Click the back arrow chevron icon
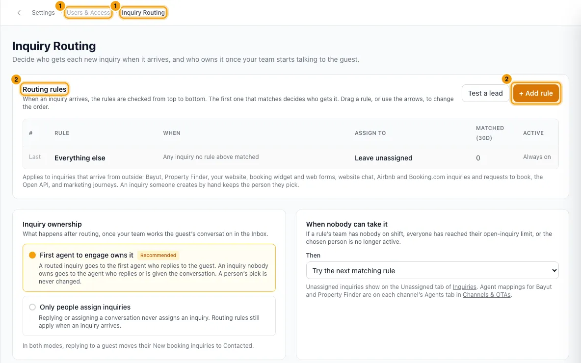The width and height of the screenshot is (581, 363). click(x=19, y=13)
